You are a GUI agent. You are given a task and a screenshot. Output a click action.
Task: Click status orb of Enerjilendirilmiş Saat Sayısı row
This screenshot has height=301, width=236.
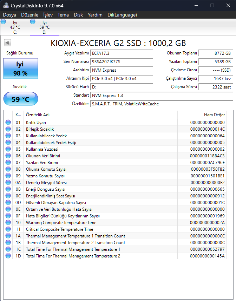8,196
